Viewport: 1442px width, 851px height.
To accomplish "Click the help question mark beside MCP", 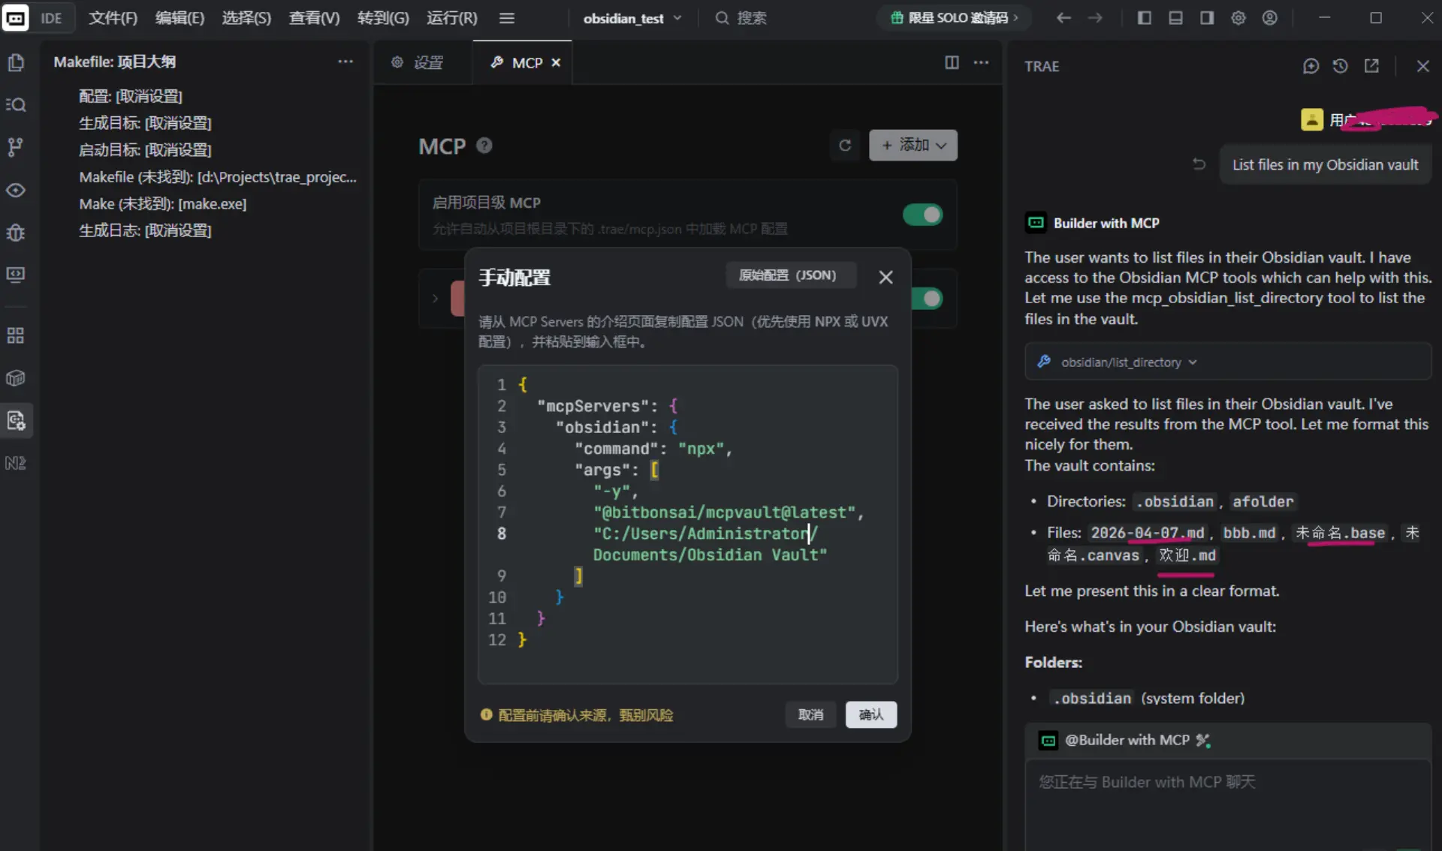I will pos(484,146).
